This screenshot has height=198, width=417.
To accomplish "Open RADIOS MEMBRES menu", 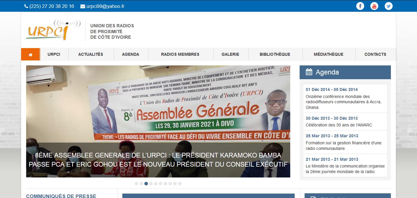I will [x=180, y=54].
